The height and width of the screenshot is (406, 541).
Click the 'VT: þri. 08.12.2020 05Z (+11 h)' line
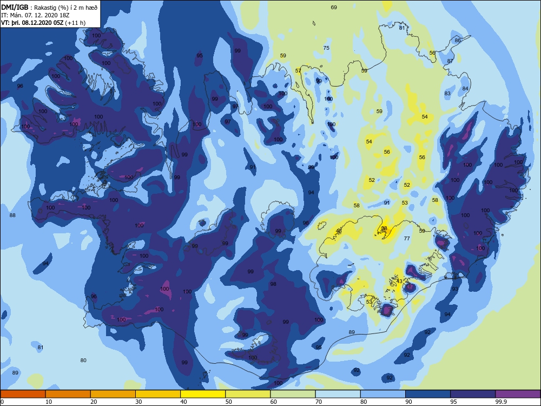[43, 23]
